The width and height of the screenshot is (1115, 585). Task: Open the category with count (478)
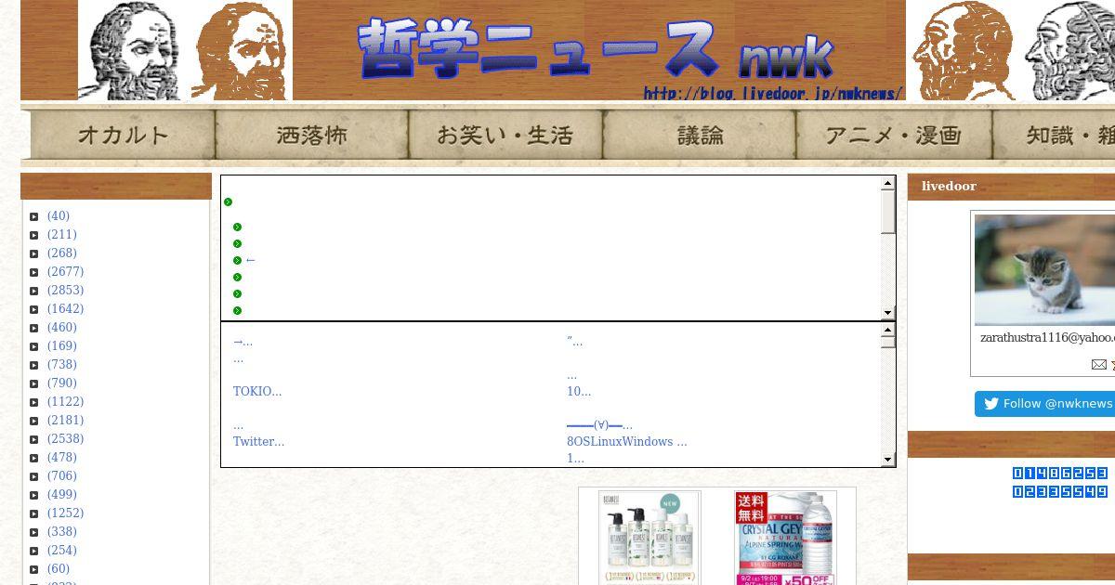[x=62, y=458]
